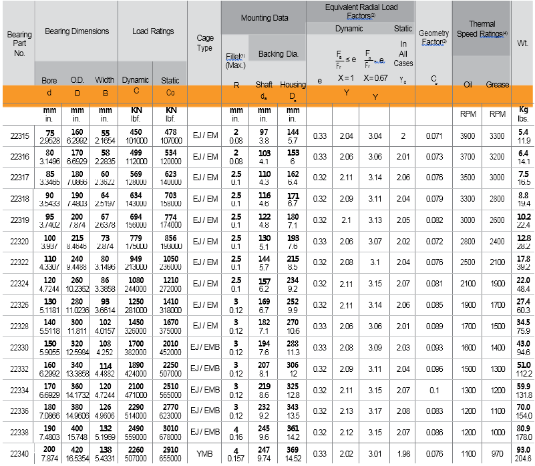Click the Bearing Part No. column header

(19, 43)
